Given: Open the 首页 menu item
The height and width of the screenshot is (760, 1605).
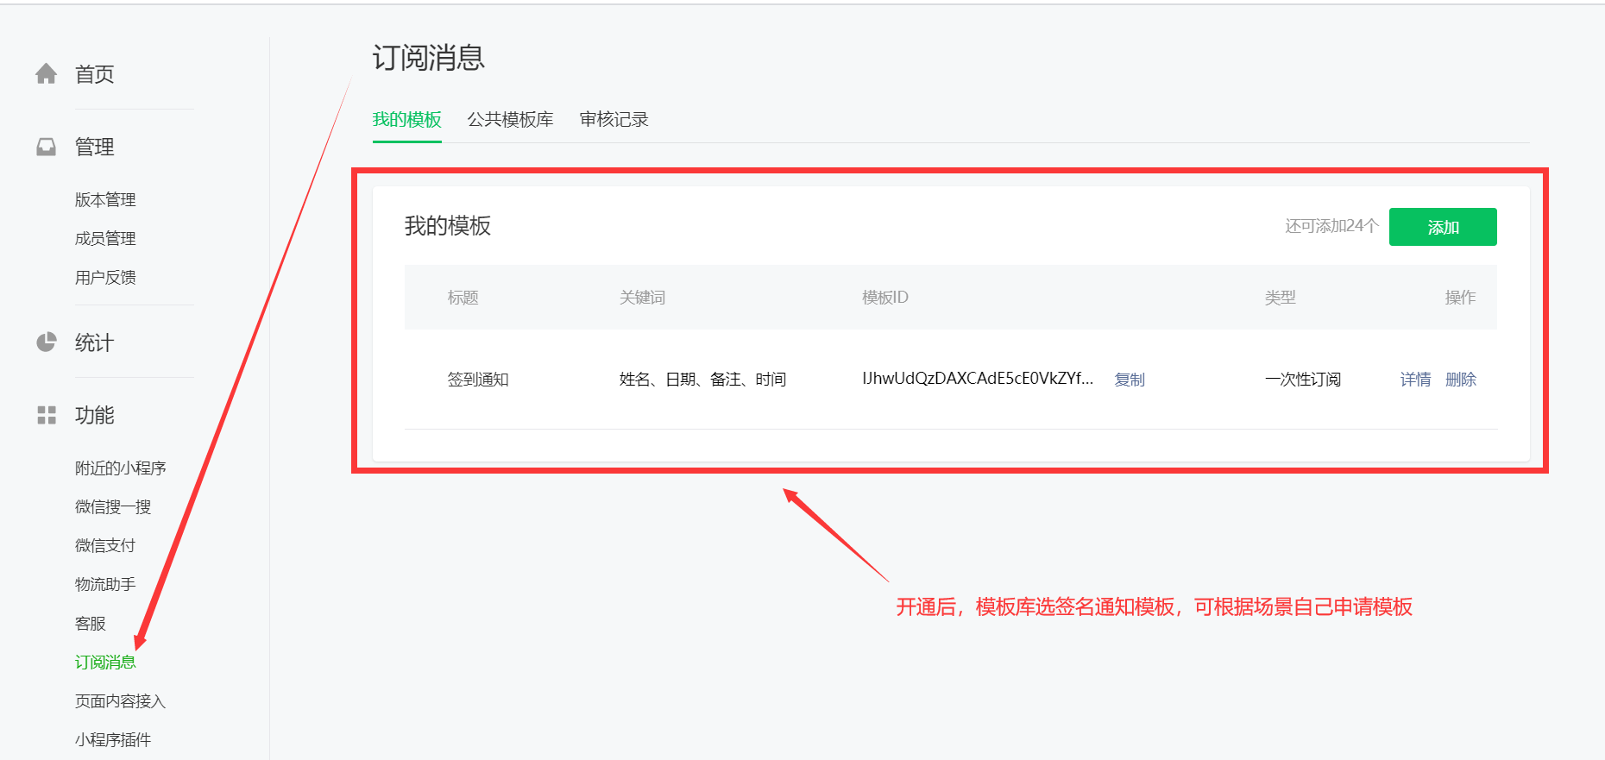Looking at the screenshot, I should pos(94,74).
